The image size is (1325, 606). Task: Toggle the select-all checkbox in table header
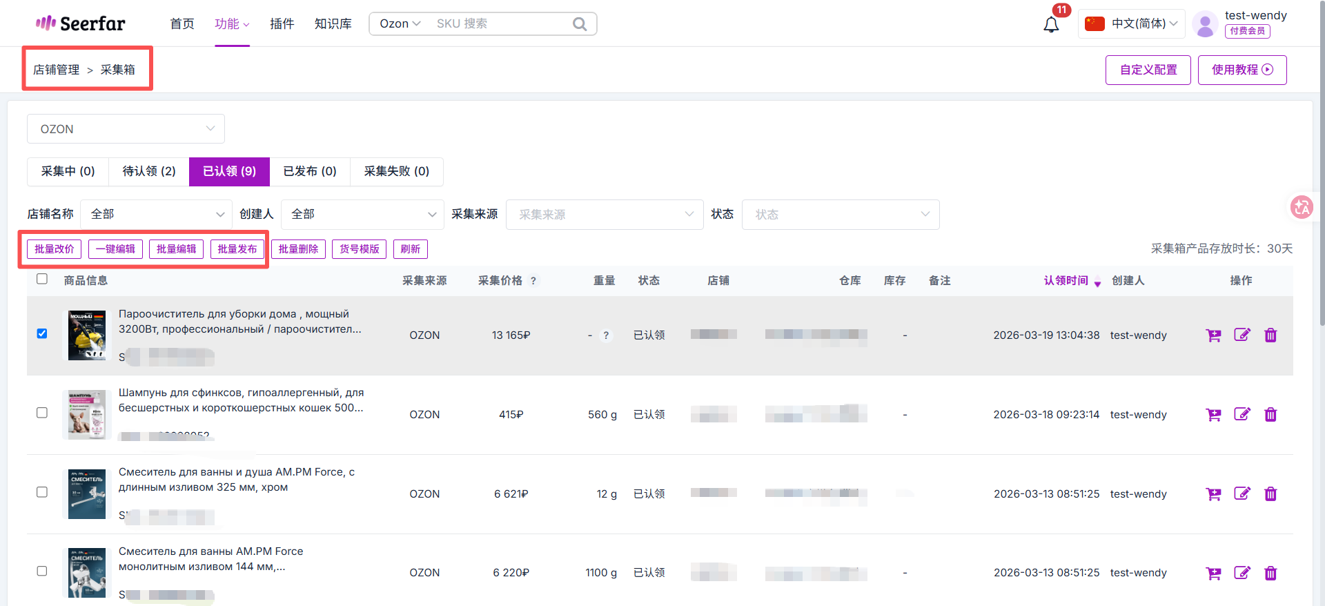pyautogui.click(x=42, y=279)
